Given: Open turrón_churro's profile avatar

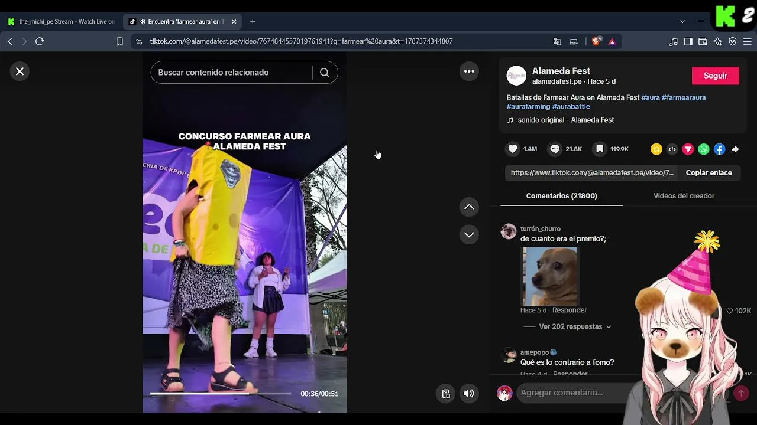Looking at the screenshot, I should point(509,231).
